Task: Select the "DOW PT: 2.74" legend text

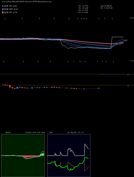Action: pos(10,13)
